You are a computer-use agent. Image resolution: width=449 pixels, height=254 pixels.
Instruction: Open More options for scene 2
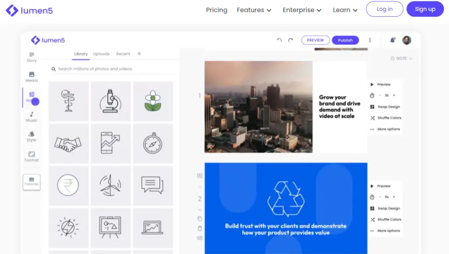pyautogui.click(x=385, y=231)
